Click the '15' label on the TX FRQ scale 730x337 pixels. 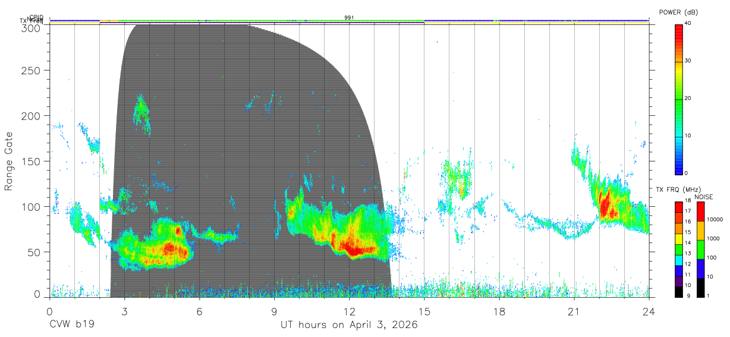[x=688, y=233]
